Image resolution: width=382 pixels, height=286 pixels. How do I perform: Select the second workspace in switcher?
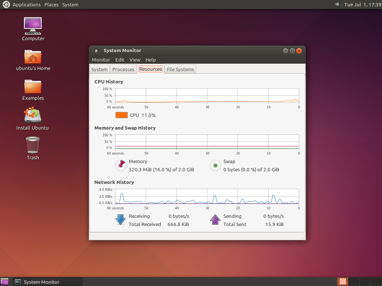click(x=354, y=282)
